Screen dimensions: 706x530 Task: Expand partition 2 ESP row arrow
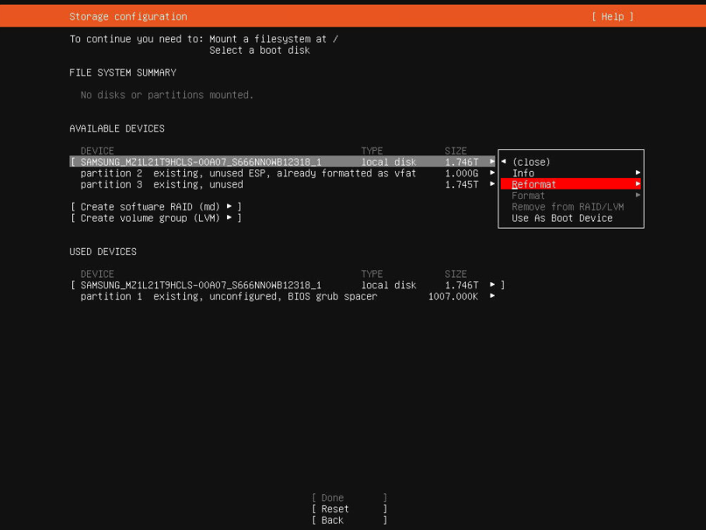(492, 173)
